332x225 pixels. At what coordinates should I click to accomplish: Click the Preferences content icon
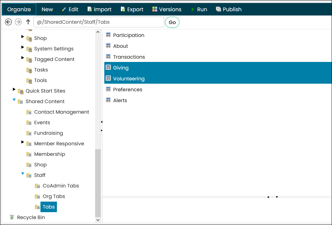(x=108, y=89)
